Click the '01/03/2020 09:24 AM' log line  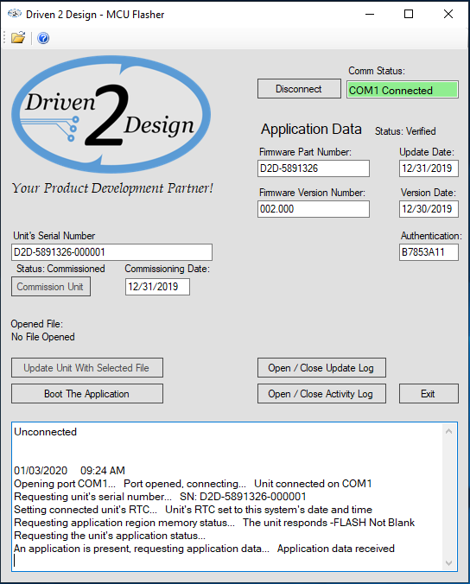point(69,471)
